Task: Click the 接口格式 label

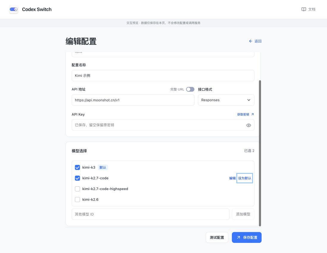Action: click(205, 89)
